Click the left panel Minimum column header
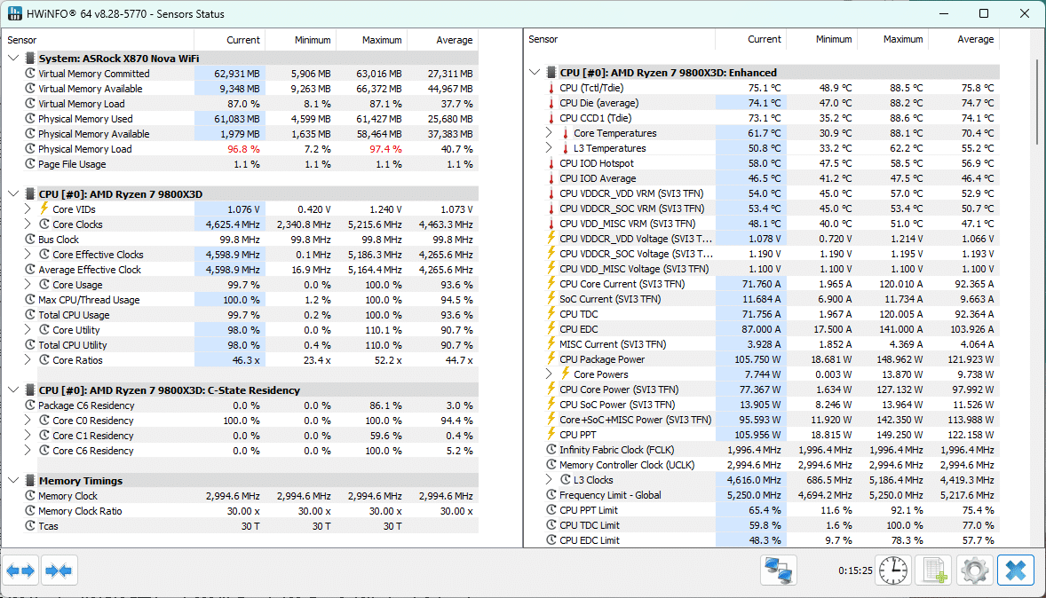The image size is (1046, 598). pyautogui.click(x=300, y=40)
